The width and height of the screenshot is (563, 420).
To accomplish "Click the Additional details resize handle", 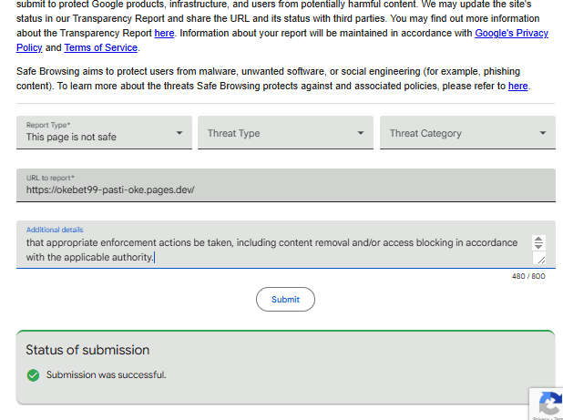I will [x=539, y=258].
